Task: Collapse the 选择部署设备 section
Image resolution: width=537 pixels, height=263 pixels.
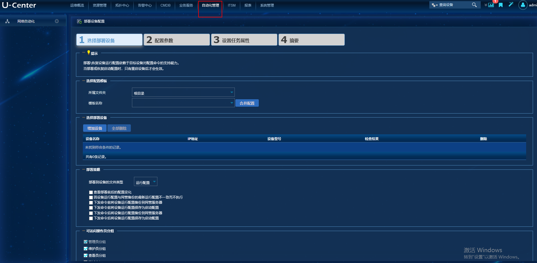Action: click(84, 118)
